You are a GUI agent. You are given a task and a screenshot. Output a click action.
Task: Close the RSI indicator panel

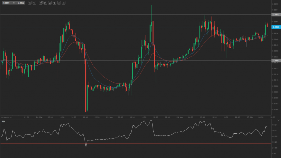(x=278, y=120)
